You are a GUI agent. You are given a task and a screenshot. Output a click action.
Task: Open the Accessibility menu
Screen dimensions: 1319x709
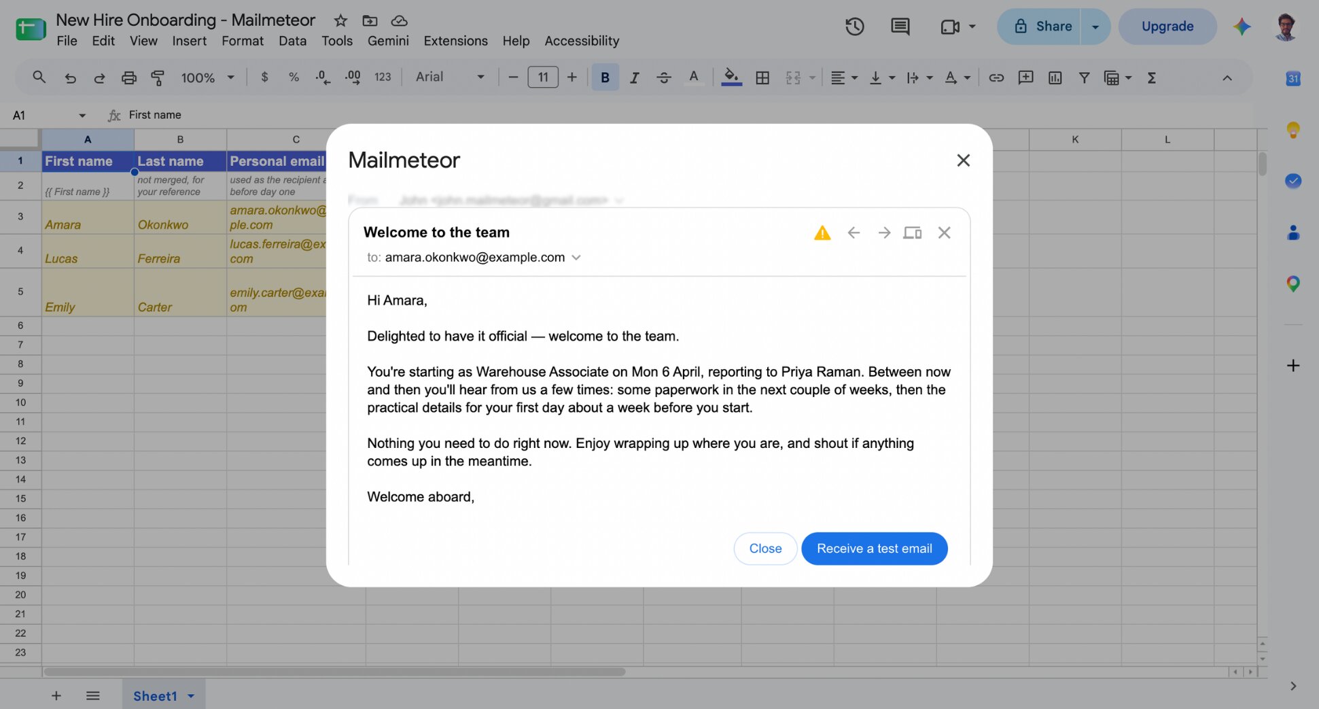click(x=582, y=41)
